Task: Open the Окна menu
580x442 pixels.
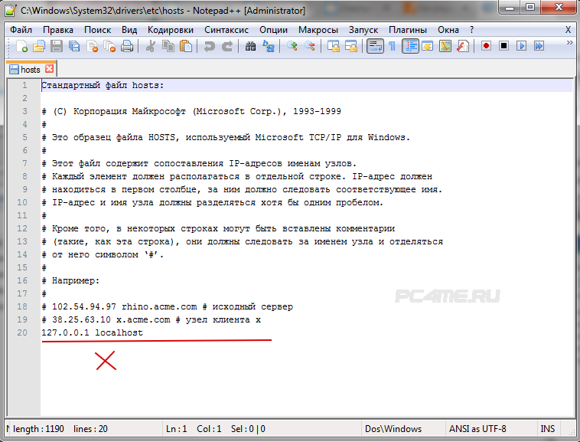Action: pos(448,30)
